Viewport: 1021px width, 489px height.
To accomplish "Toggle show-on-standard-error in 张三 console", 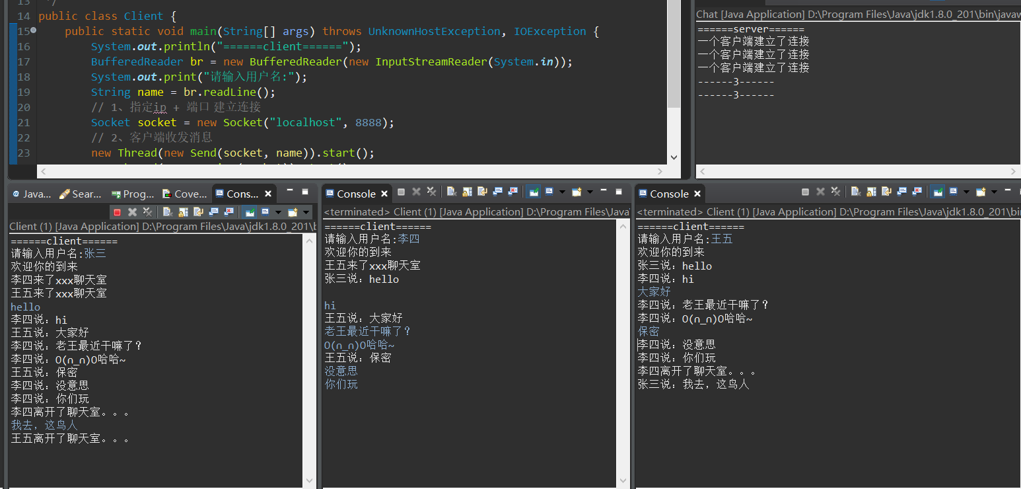I will click(229, 212).
